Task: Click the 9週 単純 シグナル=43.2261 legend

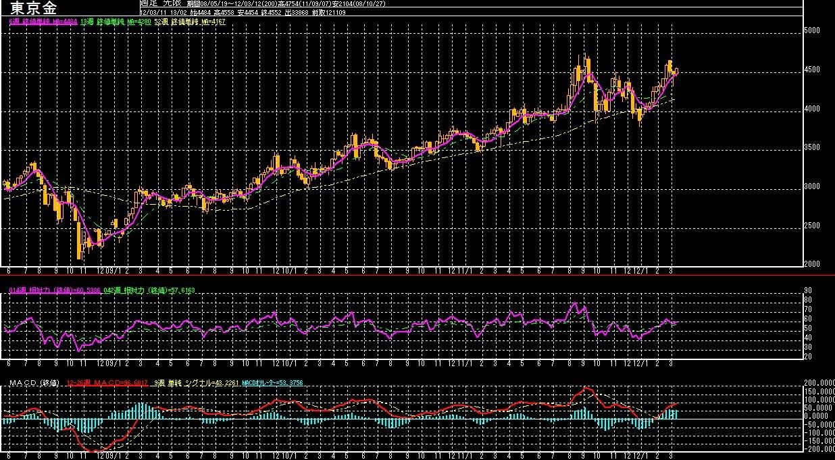Action: coord(197,383)
